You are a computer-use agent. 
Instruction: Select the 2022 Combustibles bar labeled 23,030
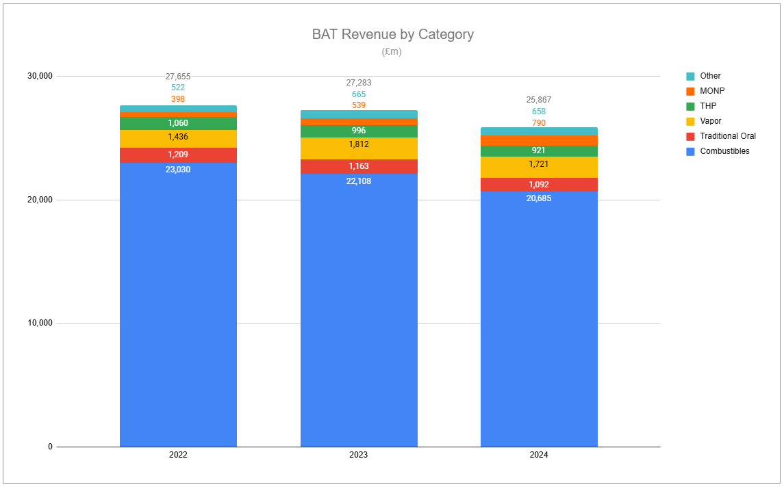pos(178,304)
